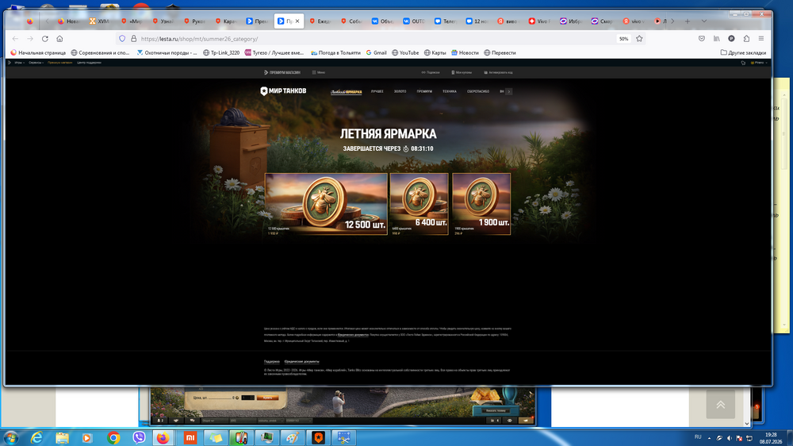Click the tracking protection shield icon
793x446 pixels.
pyautogui.click(x=122, y=38)
